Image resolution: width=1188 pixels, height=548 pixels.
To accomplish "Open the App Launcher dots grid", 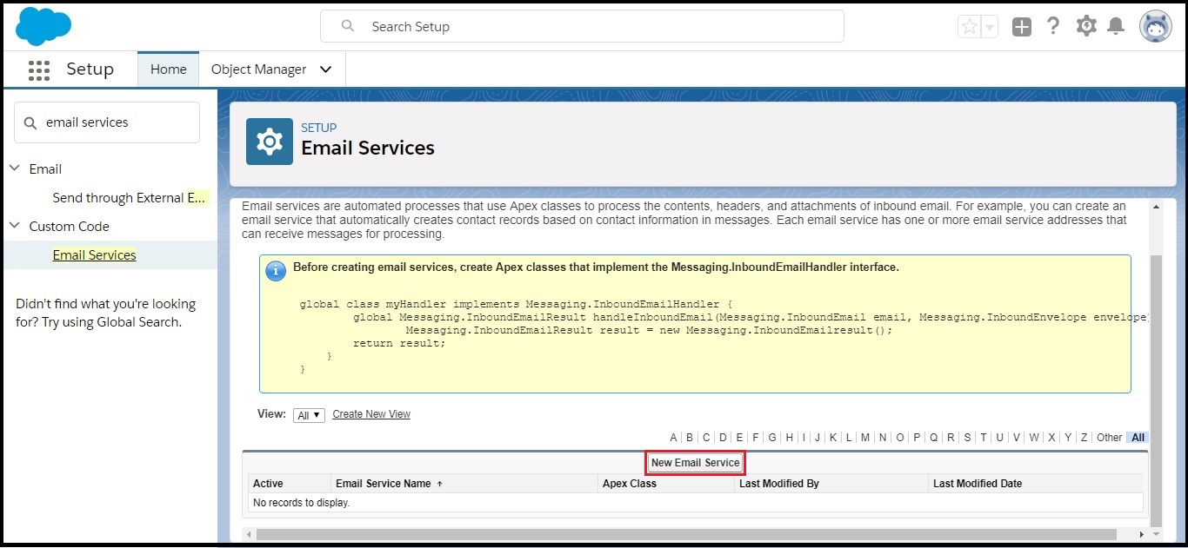I will 38,70.
